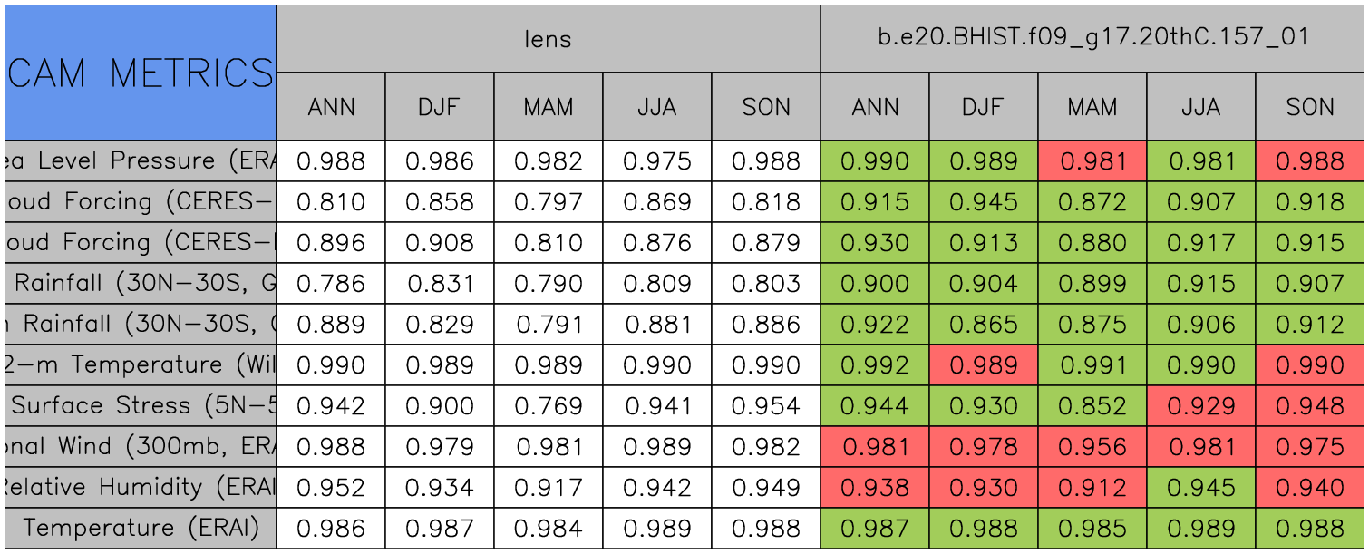1369x554 pixels.
Task: Click lens value 0.769 in MAM column
Action: [x=549, y=406]
